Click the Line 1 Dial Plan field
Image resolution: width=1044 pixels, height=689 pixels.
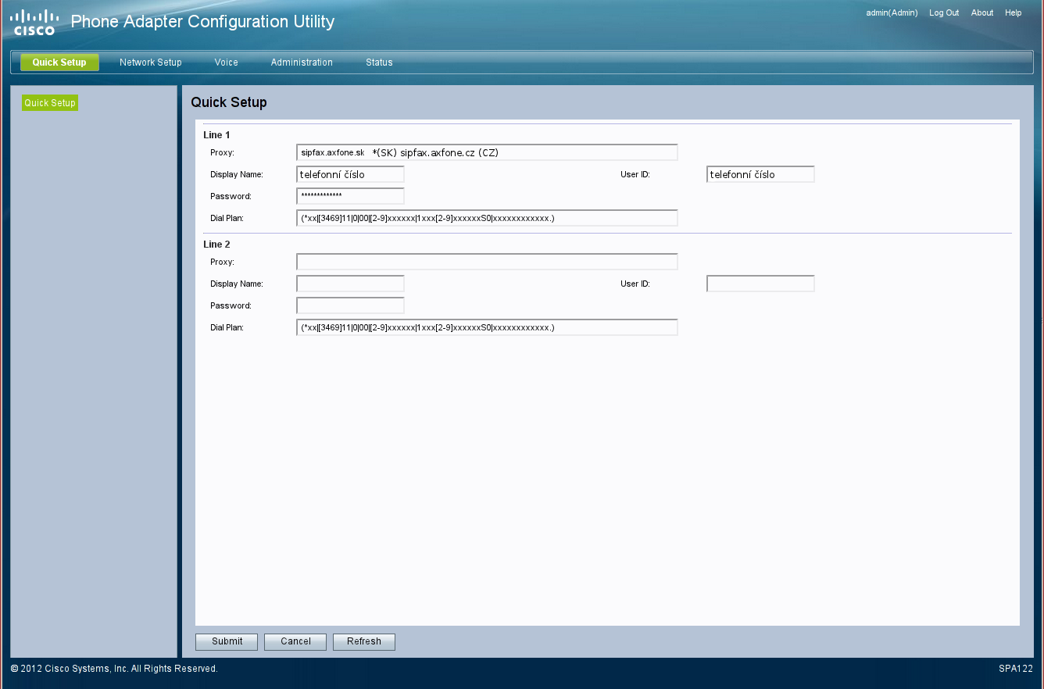(487, 218)
